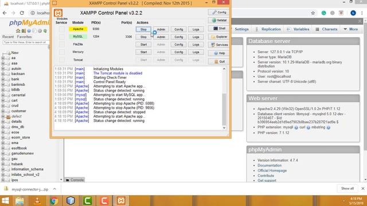
Task: Open the More dropdown in phpMyAdmin tabs
Action: (350, 29)
